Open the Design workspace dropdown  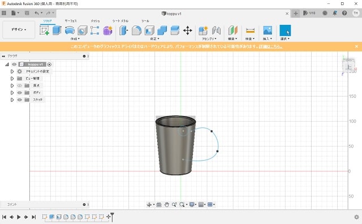[19, 29]
